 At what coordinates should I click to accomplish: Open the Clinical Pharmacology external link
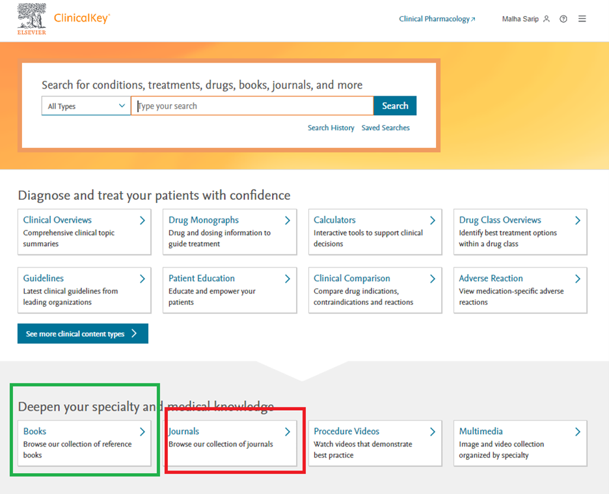tap(437, 19)
